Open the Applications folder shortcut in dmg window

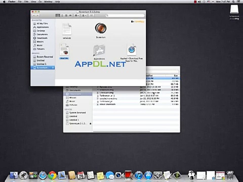(99, 50)
